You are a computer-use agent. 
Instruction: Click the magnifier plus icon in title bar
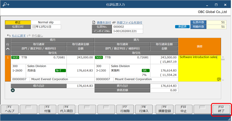6,4
